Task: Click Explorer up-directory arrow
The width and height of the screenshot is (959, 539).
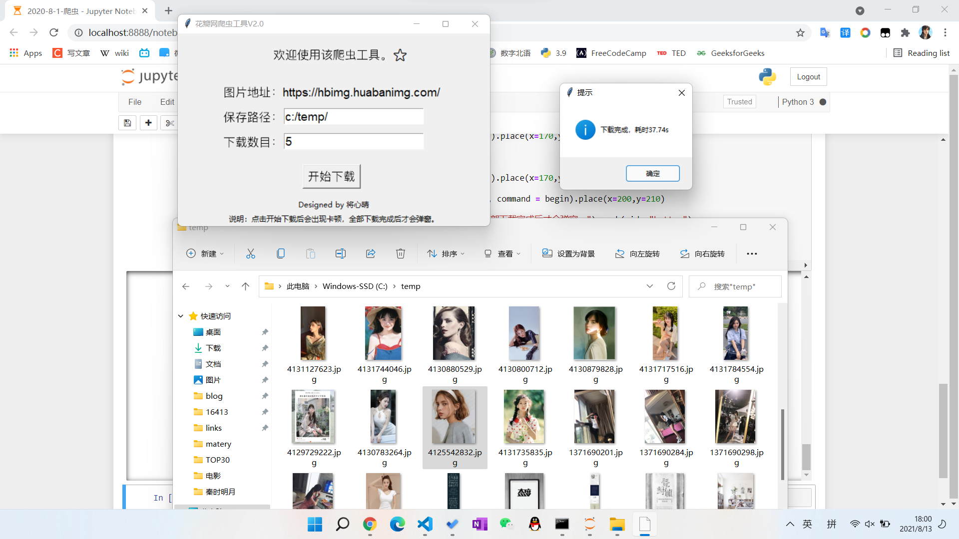Action: [245, 286]
